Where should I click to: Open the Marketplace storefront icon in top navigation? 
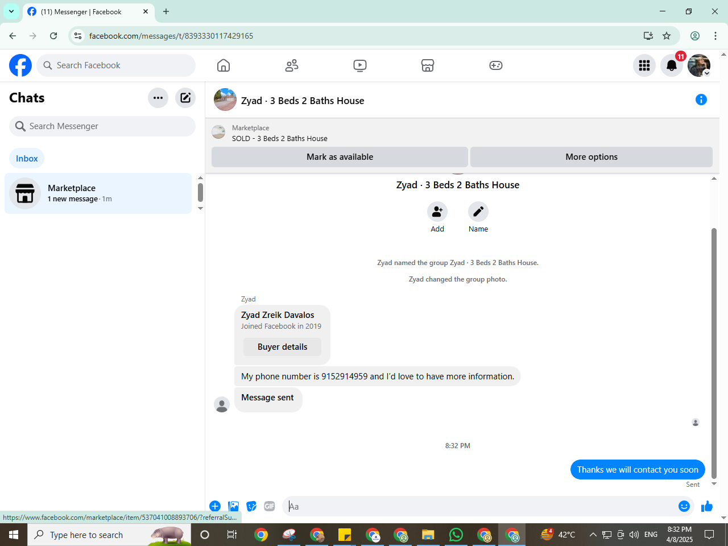click(428, 65)
